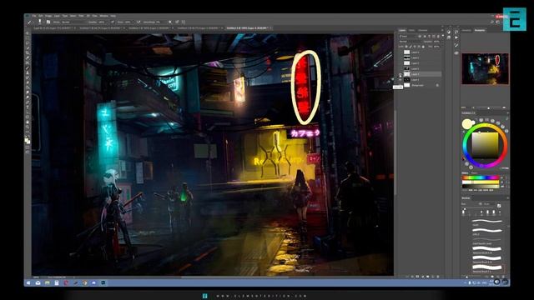Image resolution: width=534 pixels, height=300 pixels.
Task: Open the layer filter Kind dropdown
Action: (x=408, y=36)
